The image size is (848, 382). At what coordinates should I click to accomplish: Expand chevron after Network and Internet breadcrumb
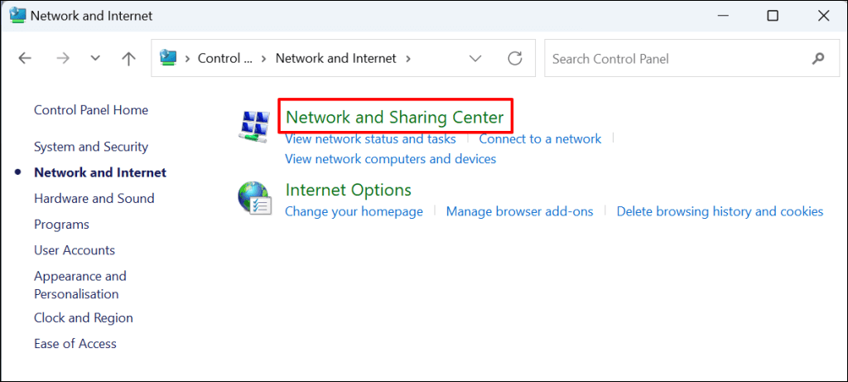coord(408,59)
